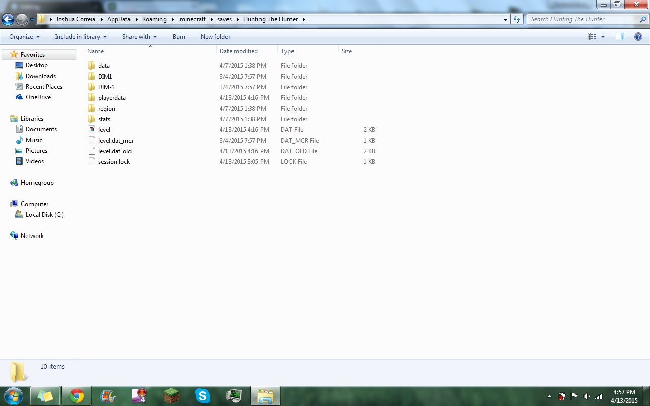Image resolution: width=650 pixels, height=406 pixels.
Task: Click the New folder button
Action: tap(215, 37)
